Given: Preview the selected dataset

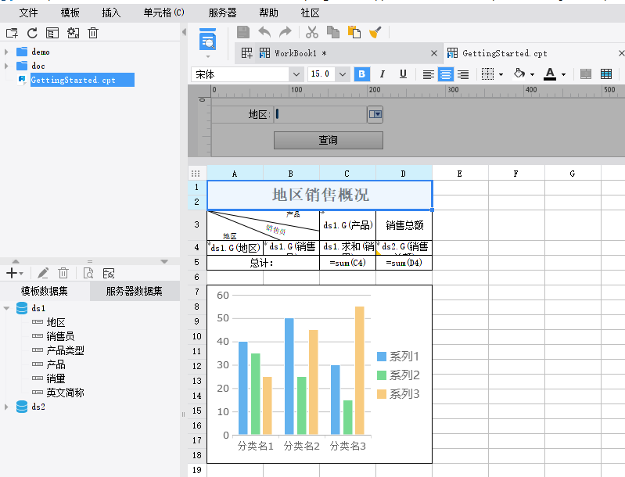Looking at the screenshot, I should click(x=88, y=273).
